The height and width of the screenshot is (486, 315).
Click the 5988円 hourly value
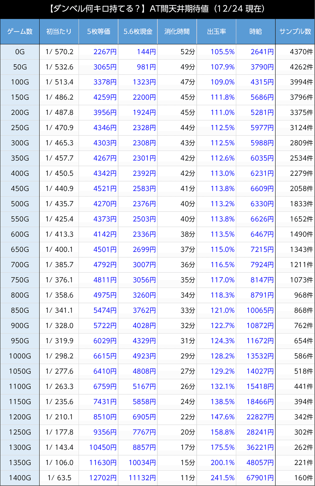(x=262, y=143)
